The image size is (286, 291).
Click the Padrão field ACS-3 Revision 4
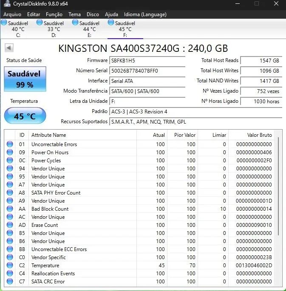pyautogui.click(x=196, y=112)
